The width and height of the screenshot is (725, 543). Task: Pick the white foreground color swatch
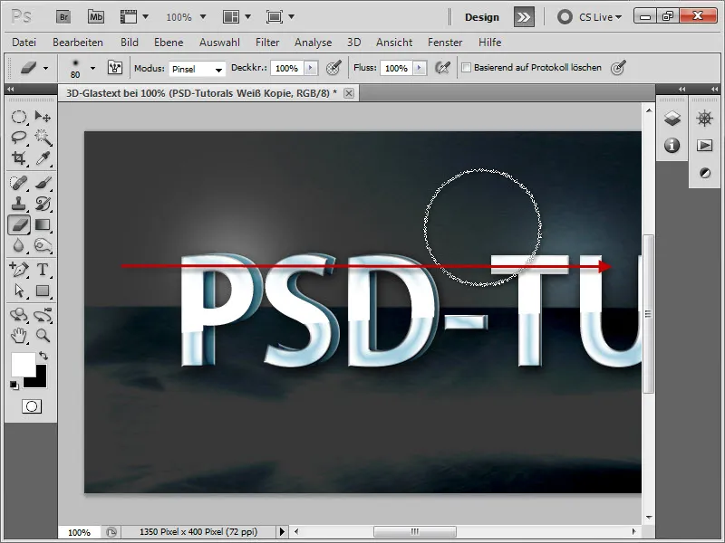(x=24, y=365)
